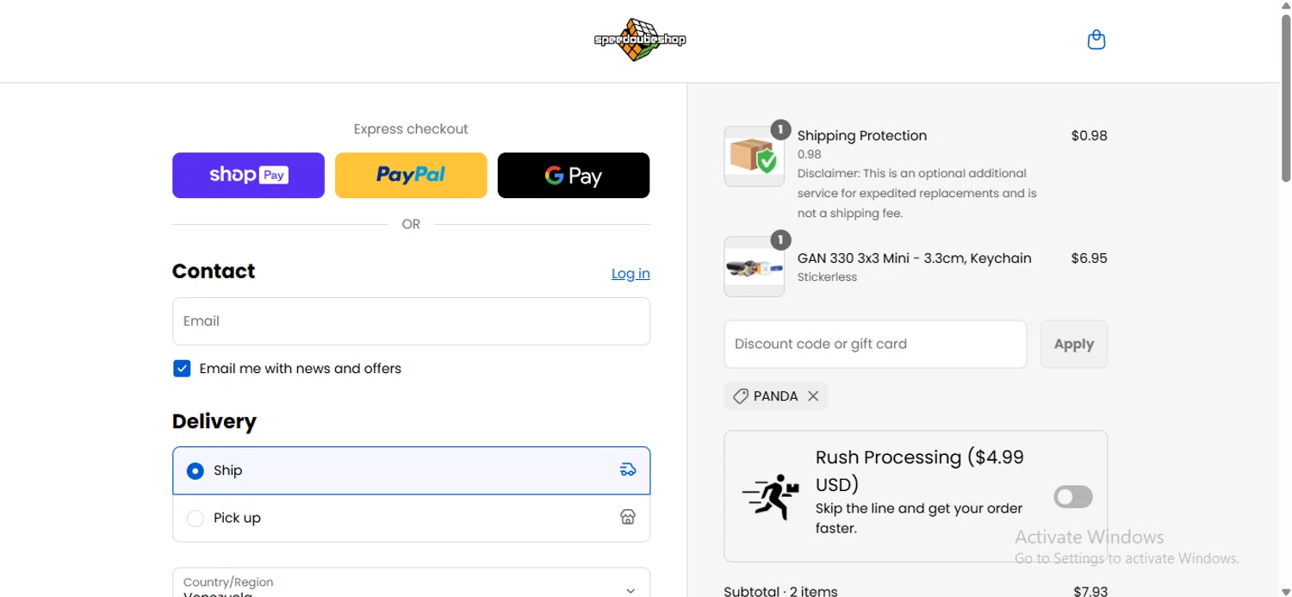Open the shopping bag cart icon
The width and height of the screenshot is (1292, 597).
click(x=1096, y=40)
